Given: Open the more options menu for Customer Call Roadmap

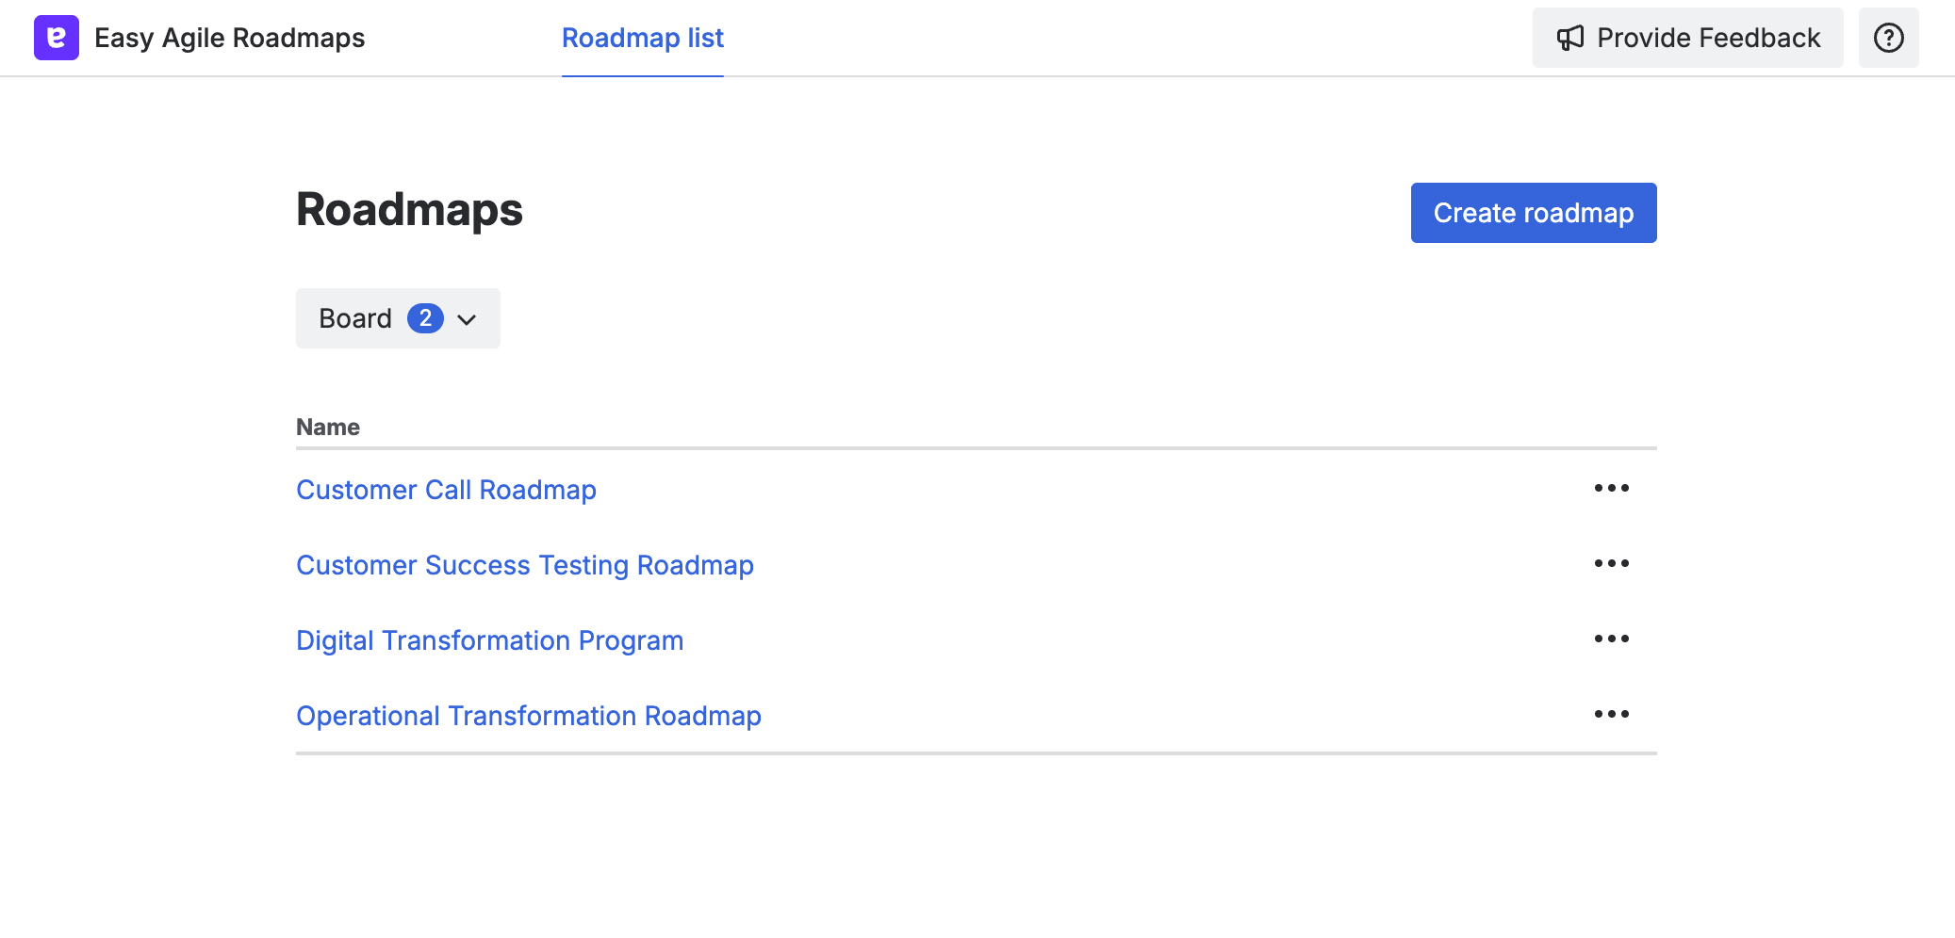Looking at the screenshot, I should pyautogui.click(x=1612, y=488).
